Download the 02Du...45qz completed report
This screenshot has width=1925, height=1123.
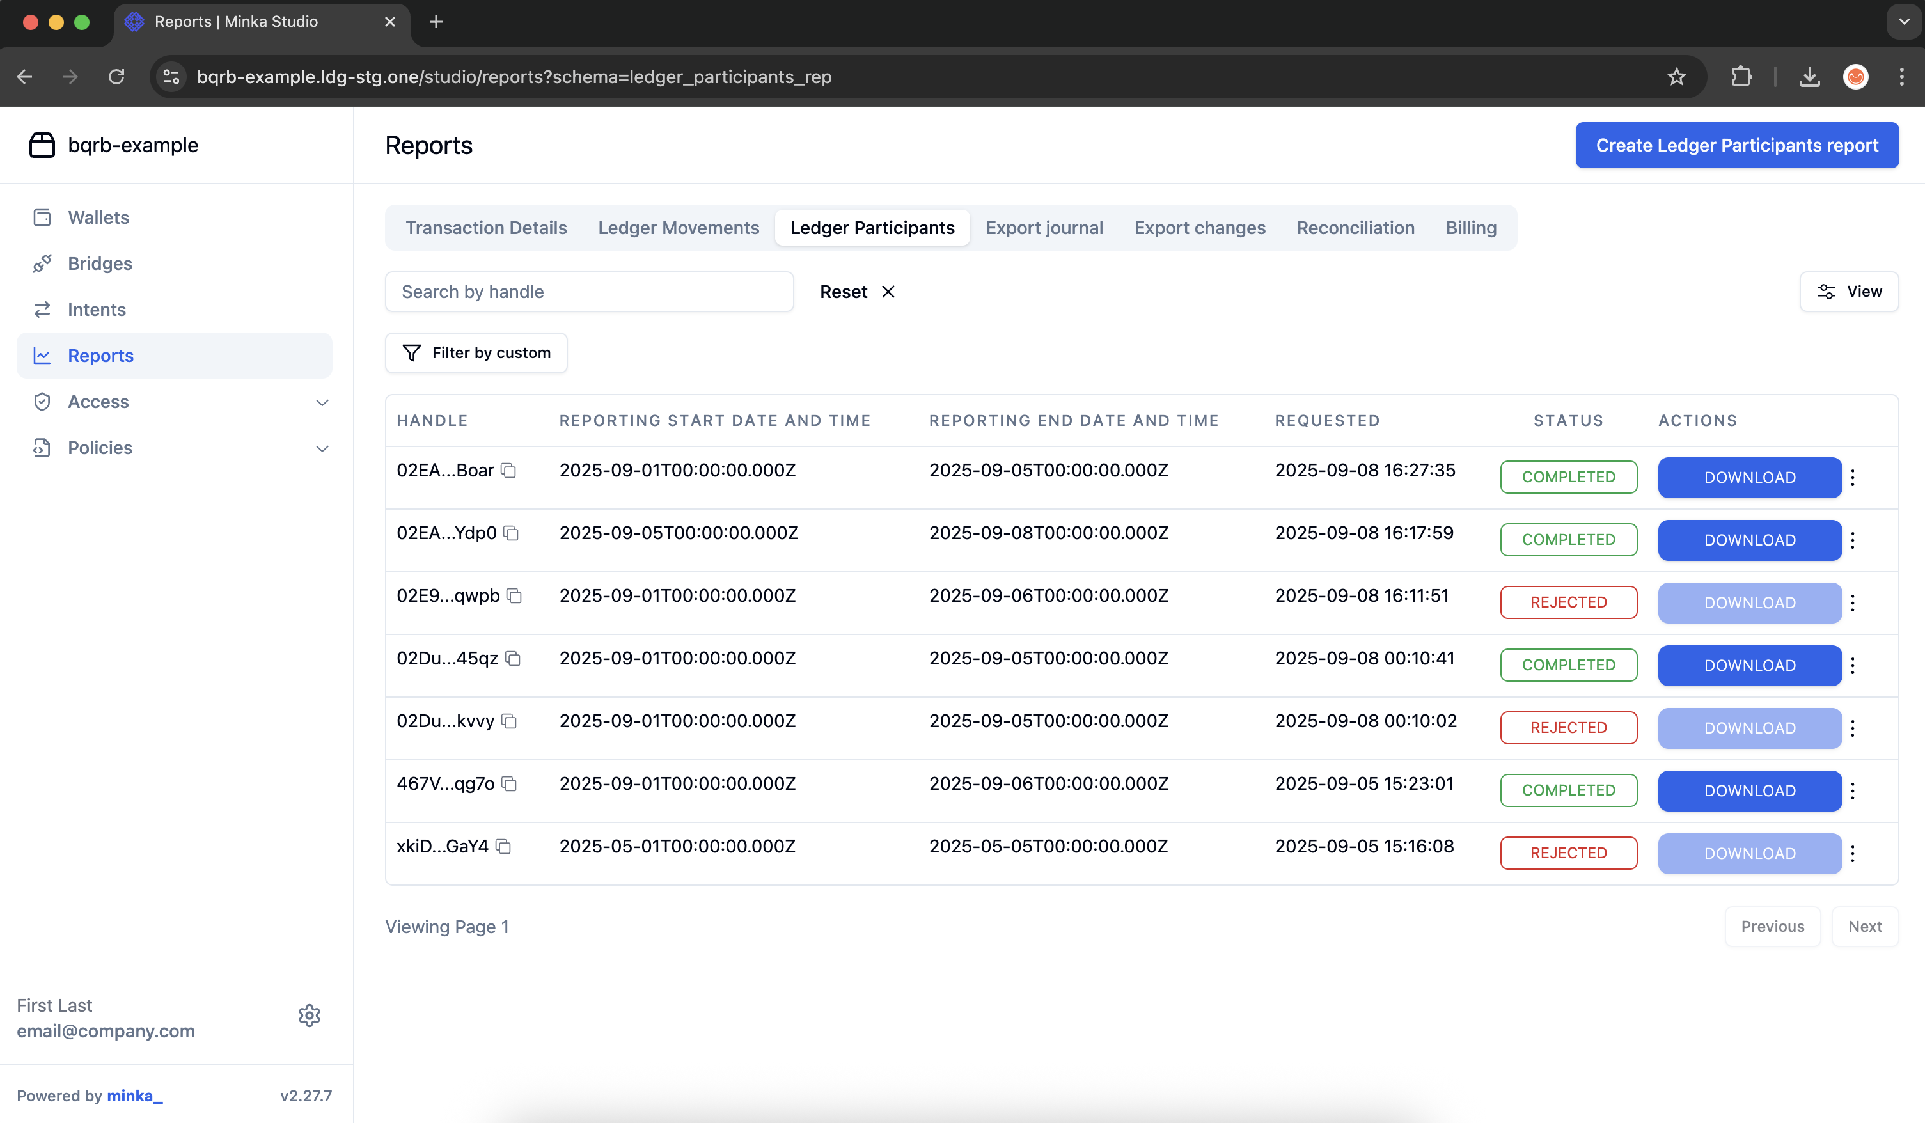coord(1749,665)
